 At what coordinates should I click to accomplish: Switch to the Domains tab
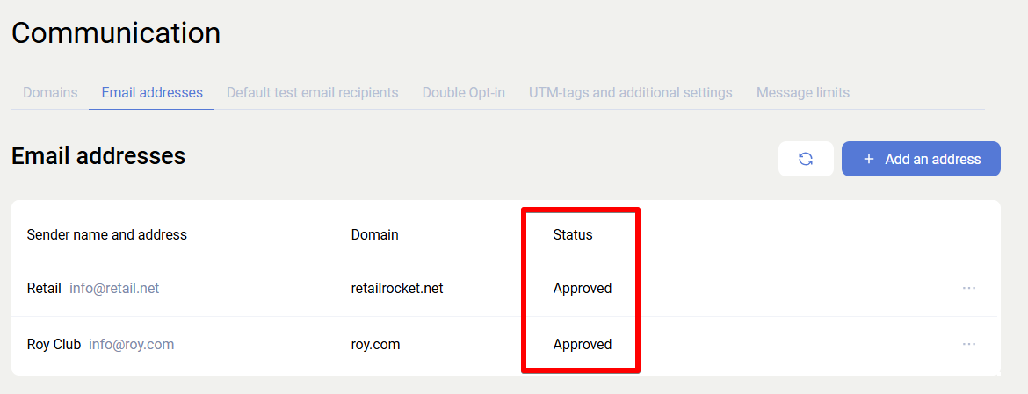50,92
